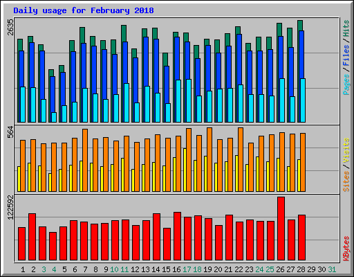Click green weekend day label 17

(187, 269)
